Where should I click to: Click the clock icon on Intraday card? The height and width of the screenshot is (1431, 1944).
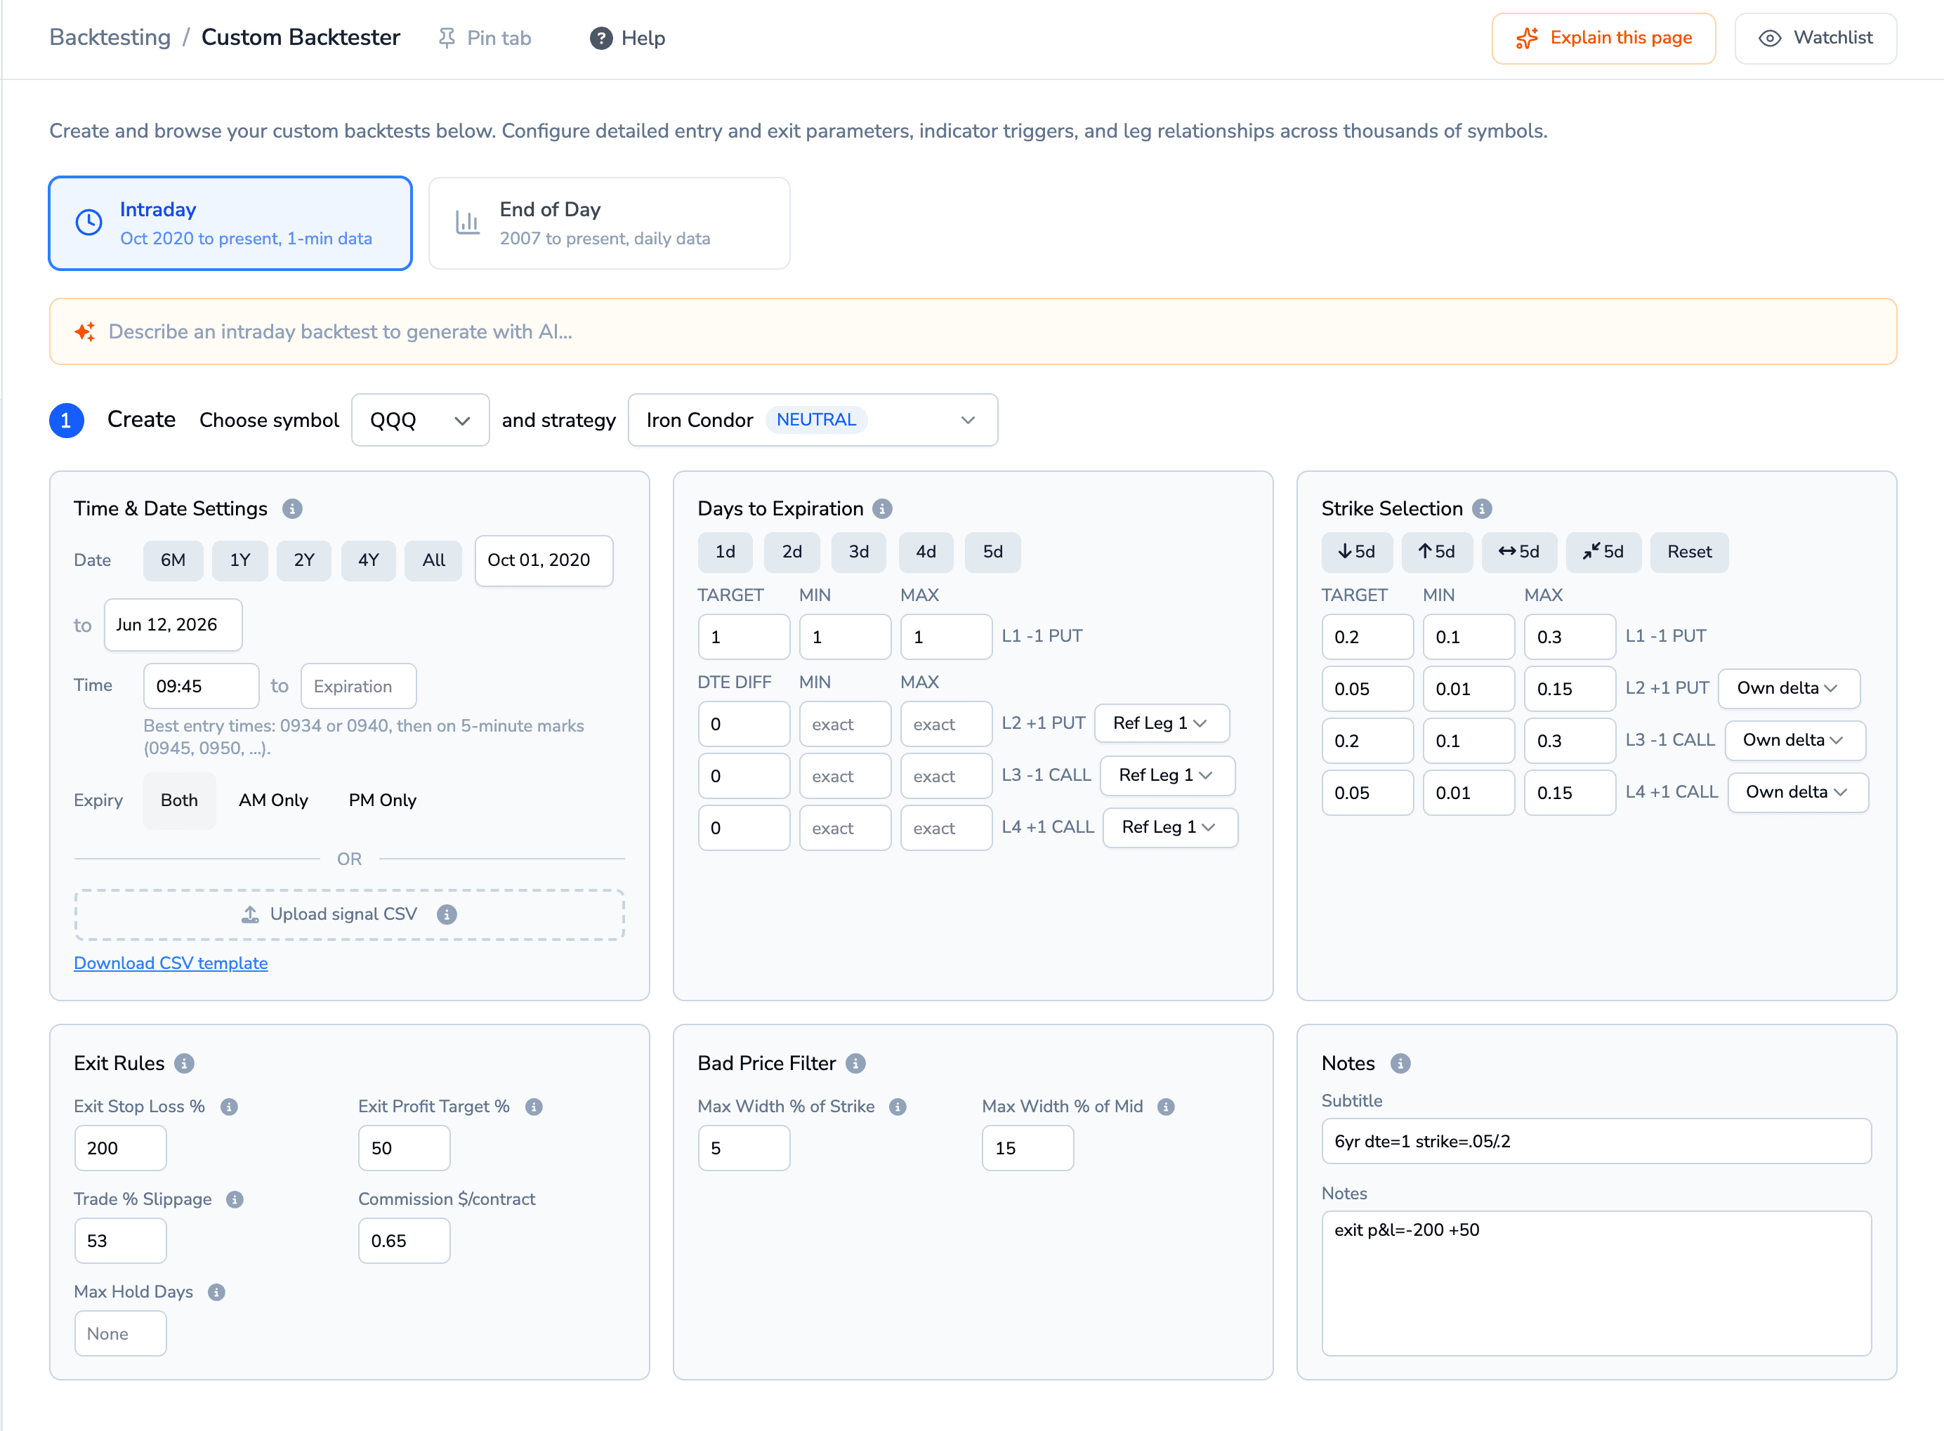[89, 223]
